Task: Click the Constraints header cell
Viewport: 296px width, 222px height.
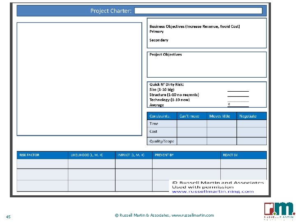Action: tap(162, 116)
